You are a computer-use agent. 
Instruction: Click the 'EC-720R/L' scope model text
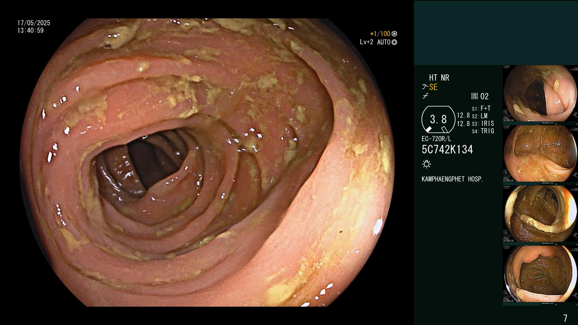pyautogui.click(x=437, y=139)
